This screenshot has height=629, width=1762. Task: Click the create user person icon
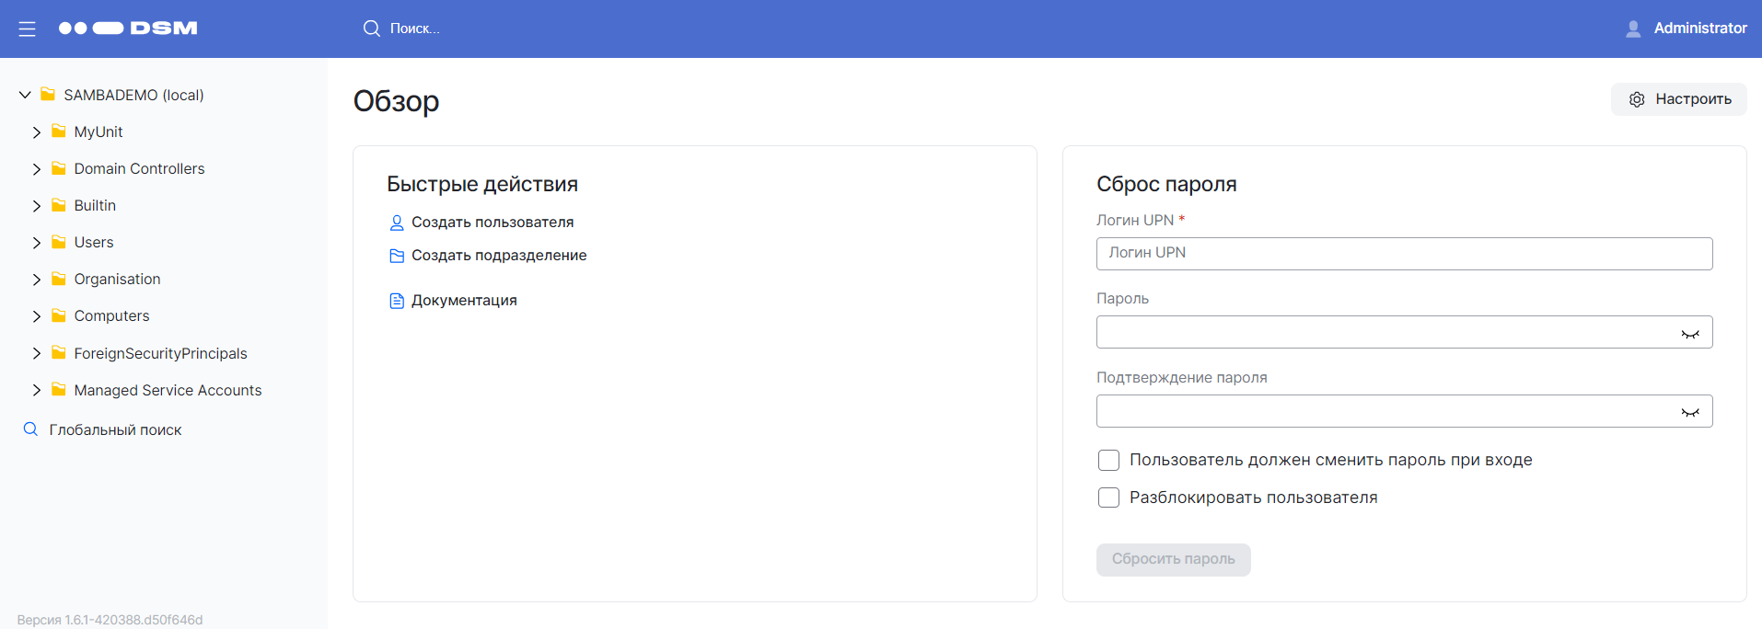pos(397,223)
